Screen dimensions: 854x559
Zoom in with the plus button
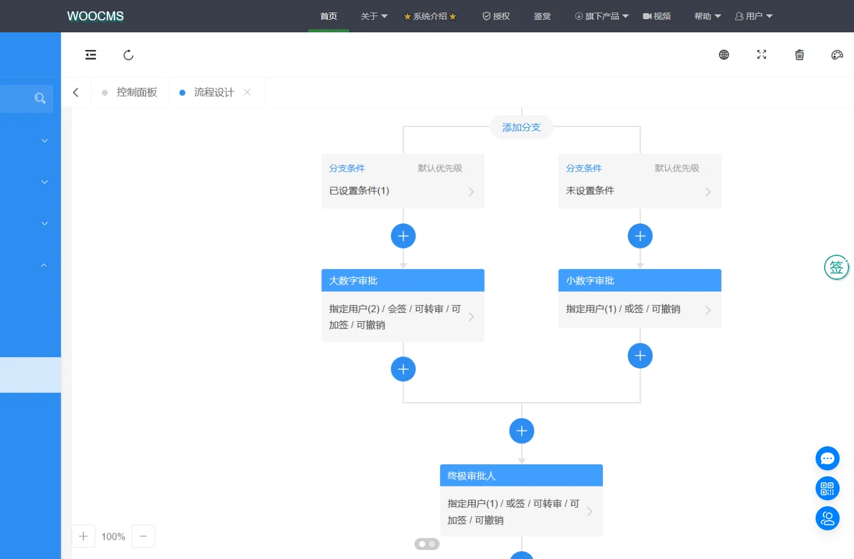(x=83, y=536)
